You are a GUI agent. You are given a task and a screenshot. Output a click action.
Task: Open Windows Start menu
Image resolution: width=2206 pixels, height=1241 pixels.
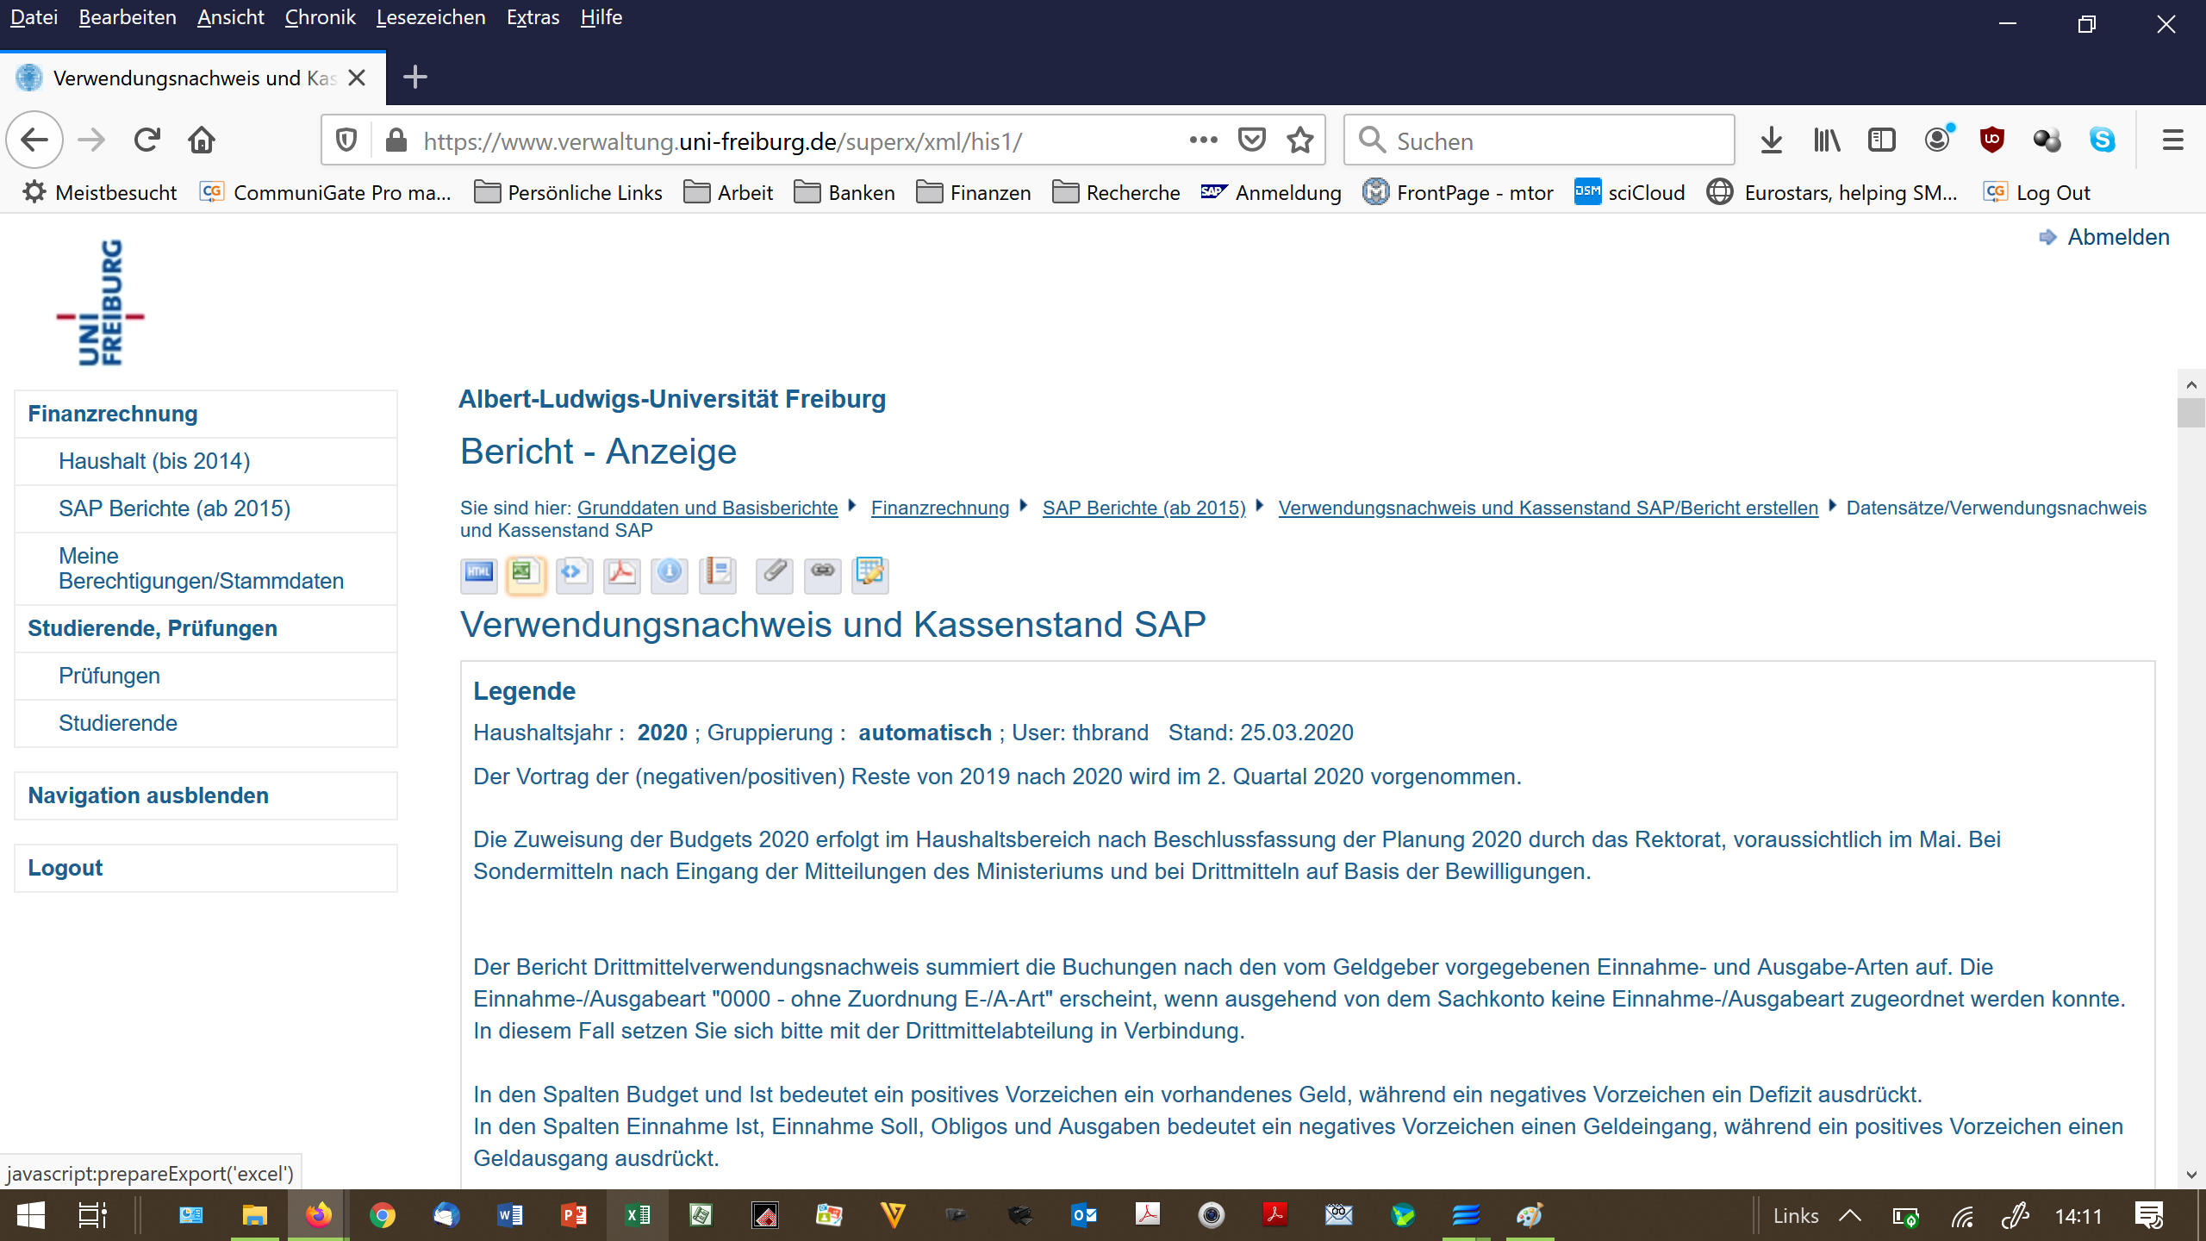31,1215
